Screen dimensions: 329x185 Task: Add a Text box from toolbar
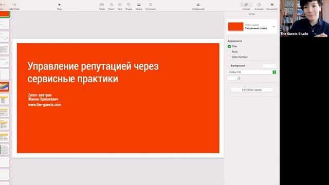click(x=120, y=5)
